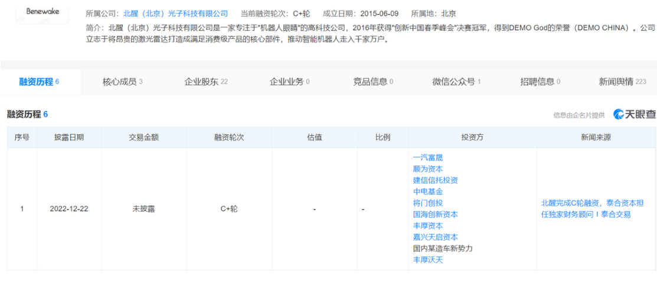657x303 pixels.
Task: Open investor link 国海创新资本
Action: pyautogui.click(x=436, y=214)
